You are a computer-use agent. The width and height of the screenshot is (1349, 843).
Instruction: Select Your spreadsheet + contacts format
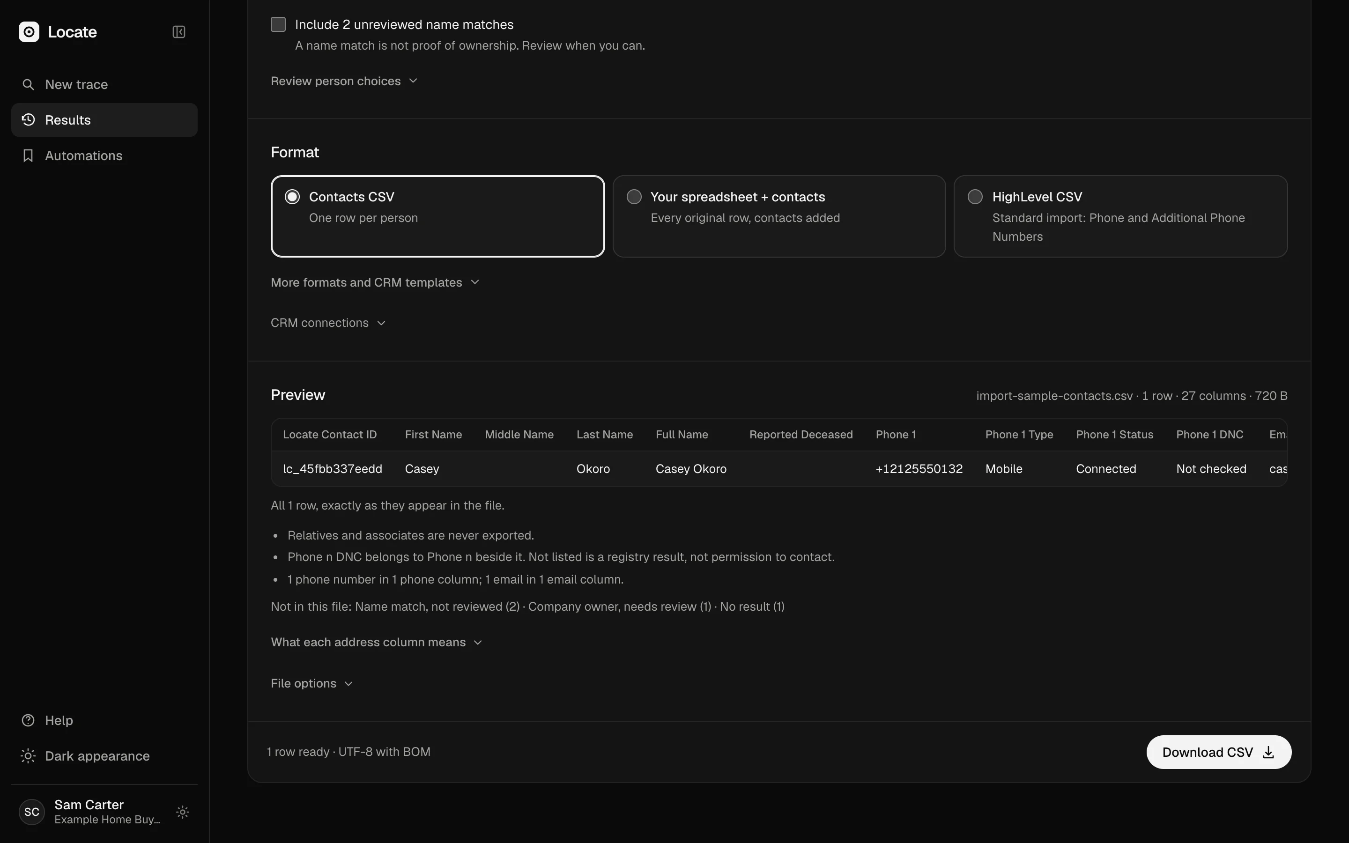click(779, 216)
